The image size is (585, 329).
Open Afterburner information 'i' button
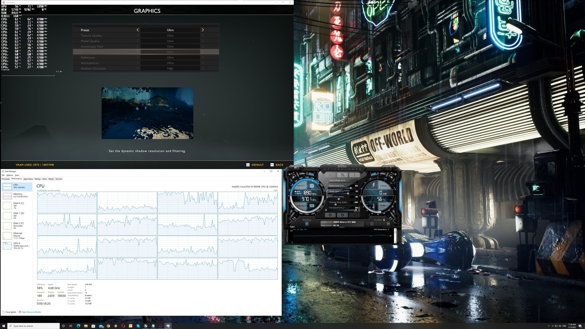[x=354, y=175]
